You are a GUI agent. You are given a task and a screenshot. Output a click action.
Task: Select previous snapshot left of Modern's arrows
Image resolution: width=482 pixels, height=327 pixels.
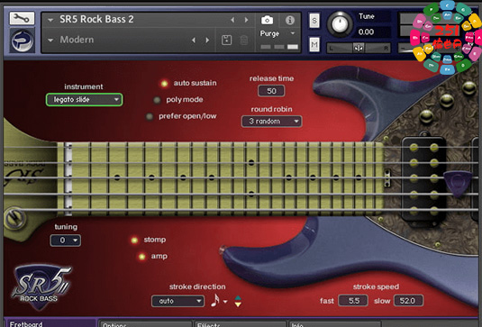(x=194, y=41)
